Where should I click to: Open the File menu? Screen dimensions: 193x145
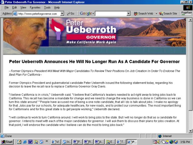(6, 7)
